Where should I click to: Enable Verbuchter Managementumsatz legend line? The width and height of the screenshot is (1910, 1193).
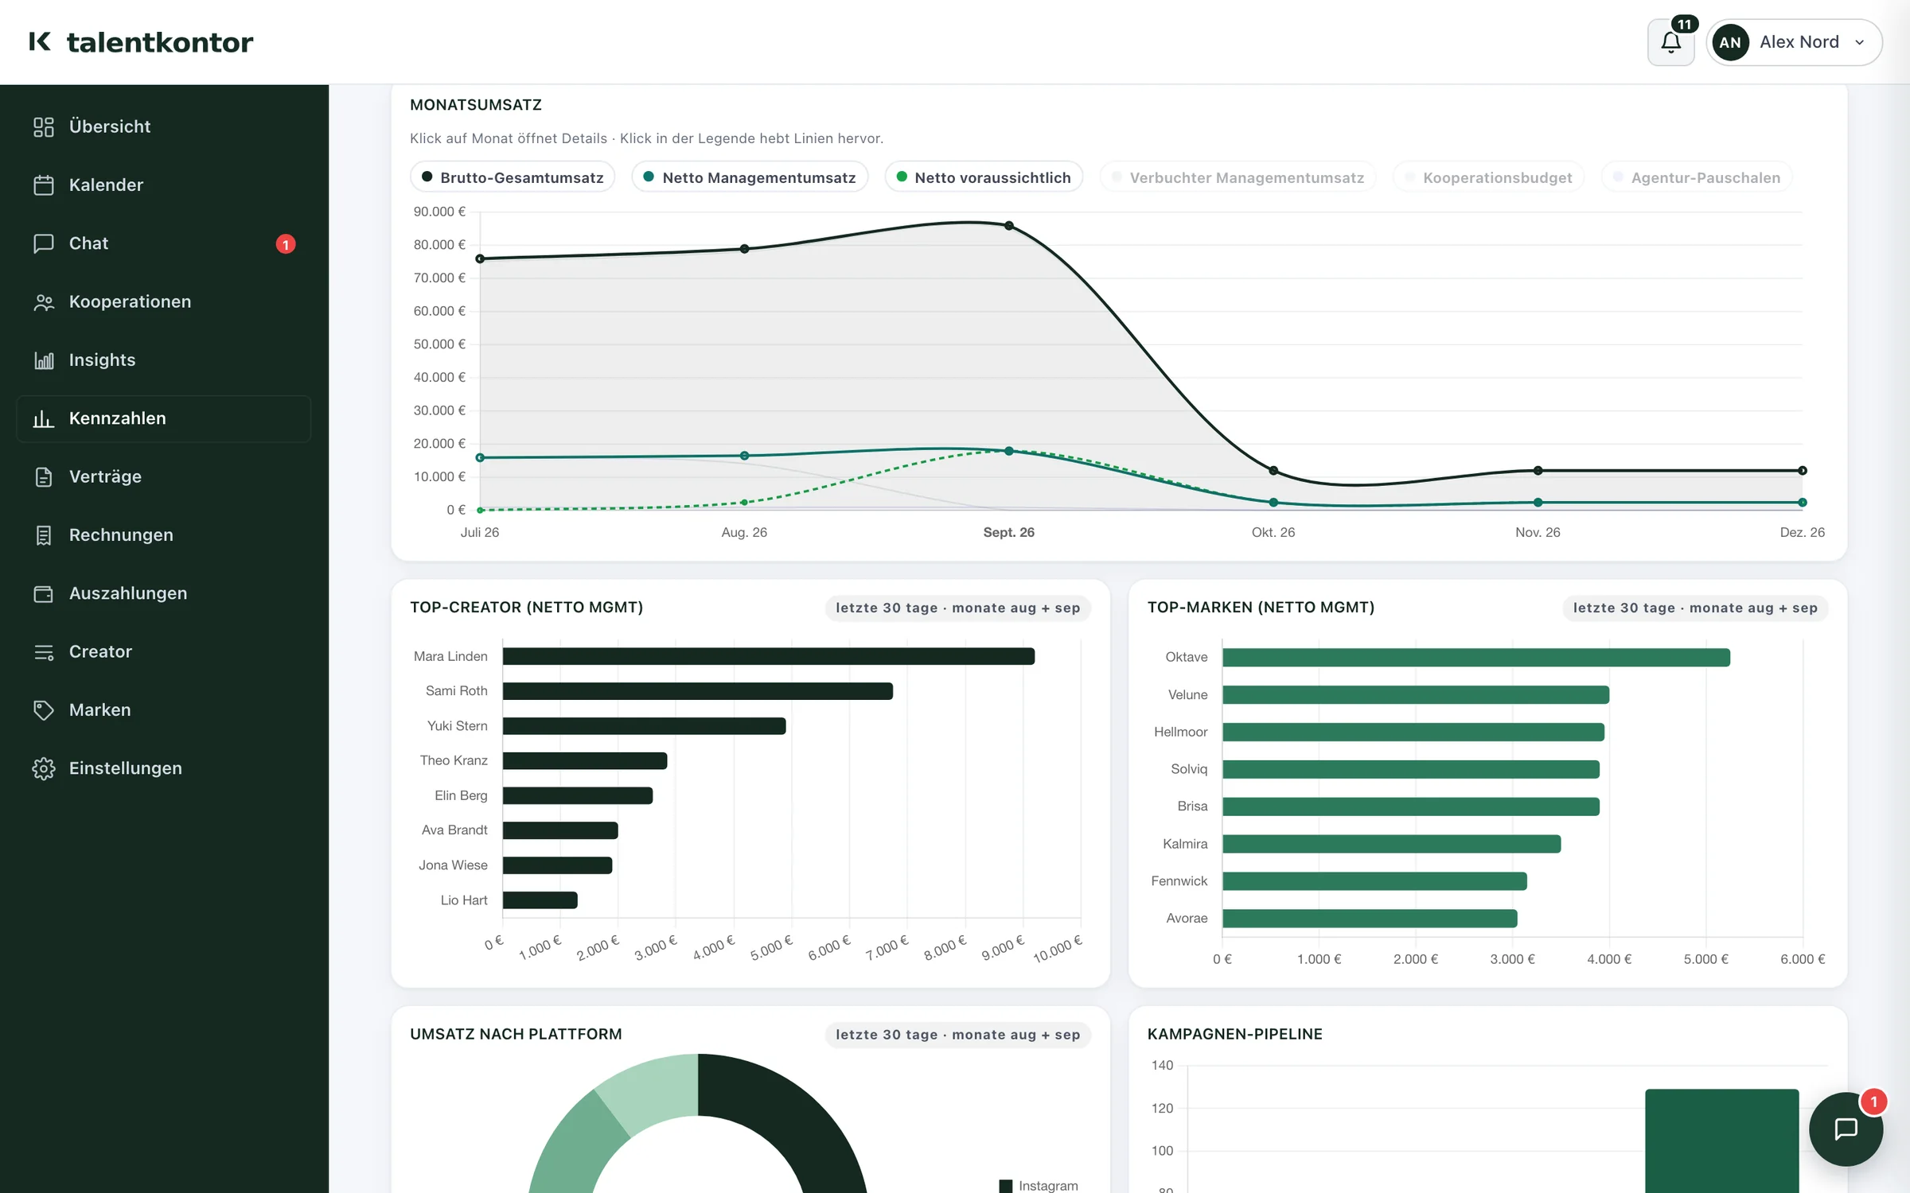(1238, 177)
